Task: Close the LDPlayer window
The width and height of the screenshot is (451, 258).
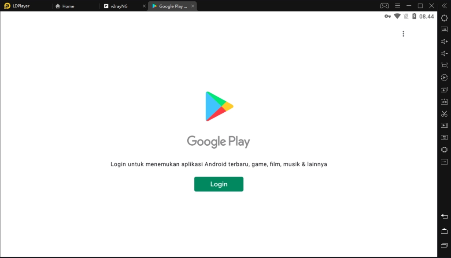Action: (x=432, y=6)
